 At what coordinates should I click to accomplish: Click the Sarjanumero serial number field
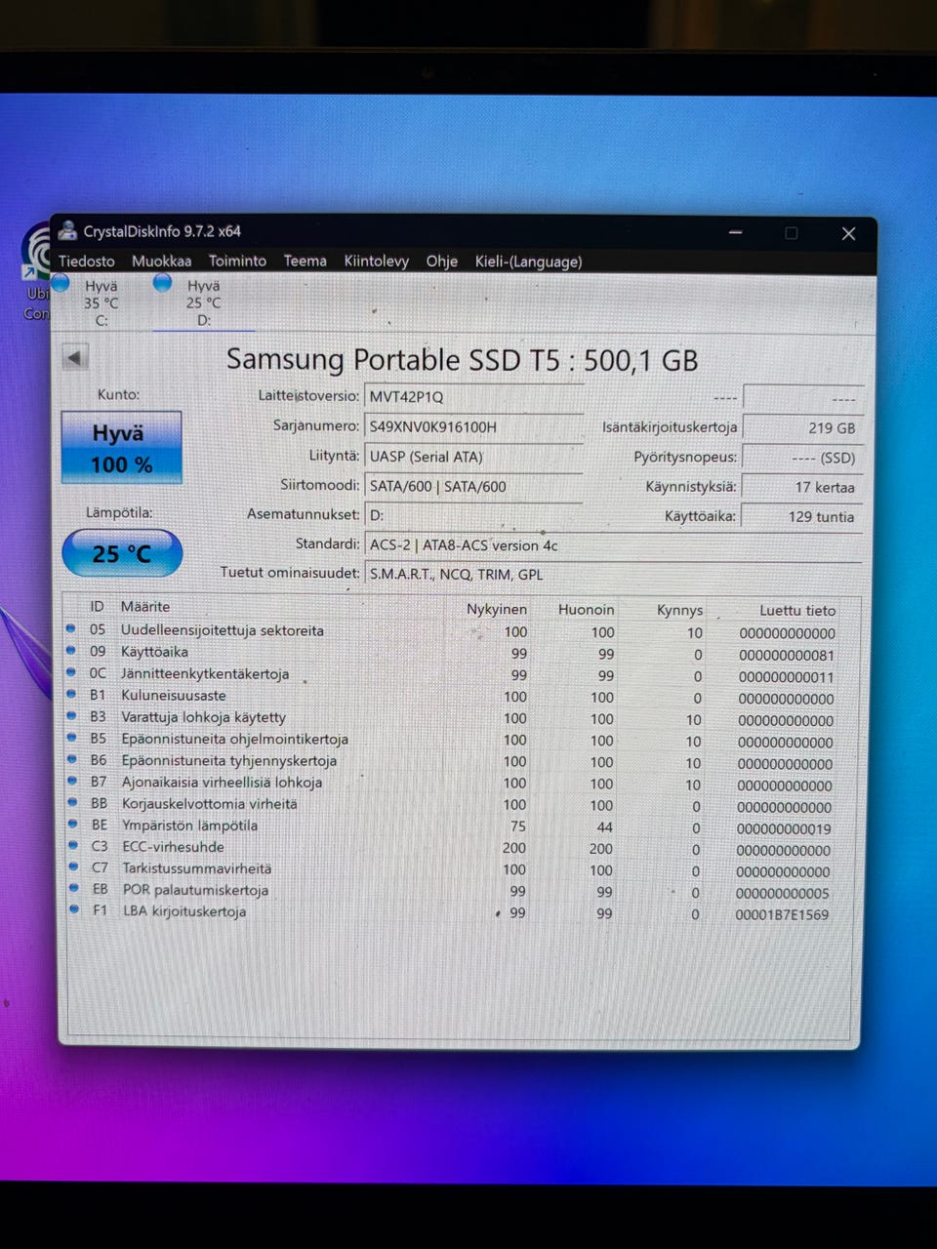[x=474, y=427]
